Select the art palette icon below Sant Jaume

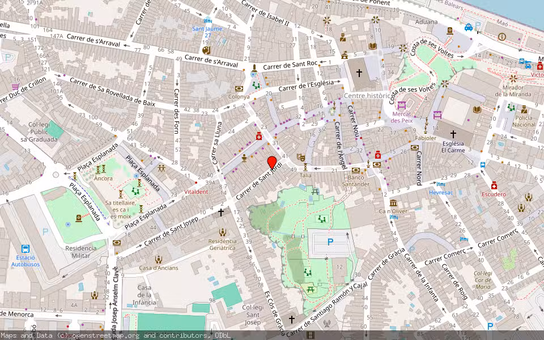pyautogui.click(x=206, y=50)
